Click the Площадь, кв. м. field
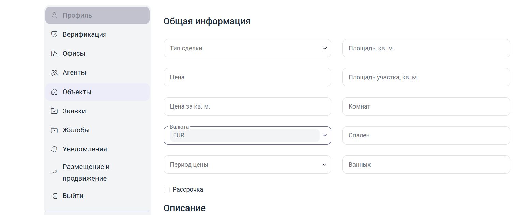The width and height of the screenshot is (528, 215). (x=426, y=48)
